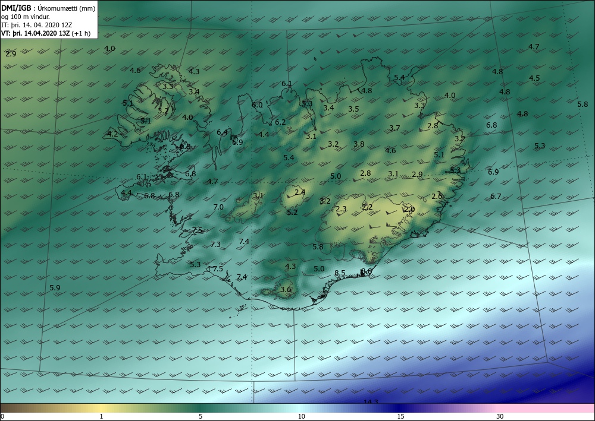Click the 3.5 value on the map
This screenshot has height=421, width=595.
click(x=353, y=109)
